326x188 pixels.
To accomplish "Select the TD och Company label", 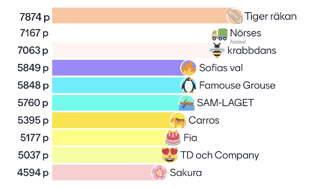I will coord(219,156).
